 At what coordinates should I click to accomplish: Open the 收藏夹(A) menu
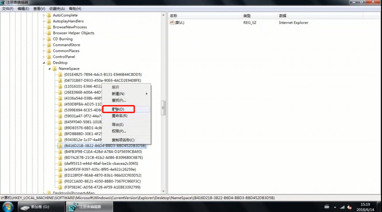(57, 9)
